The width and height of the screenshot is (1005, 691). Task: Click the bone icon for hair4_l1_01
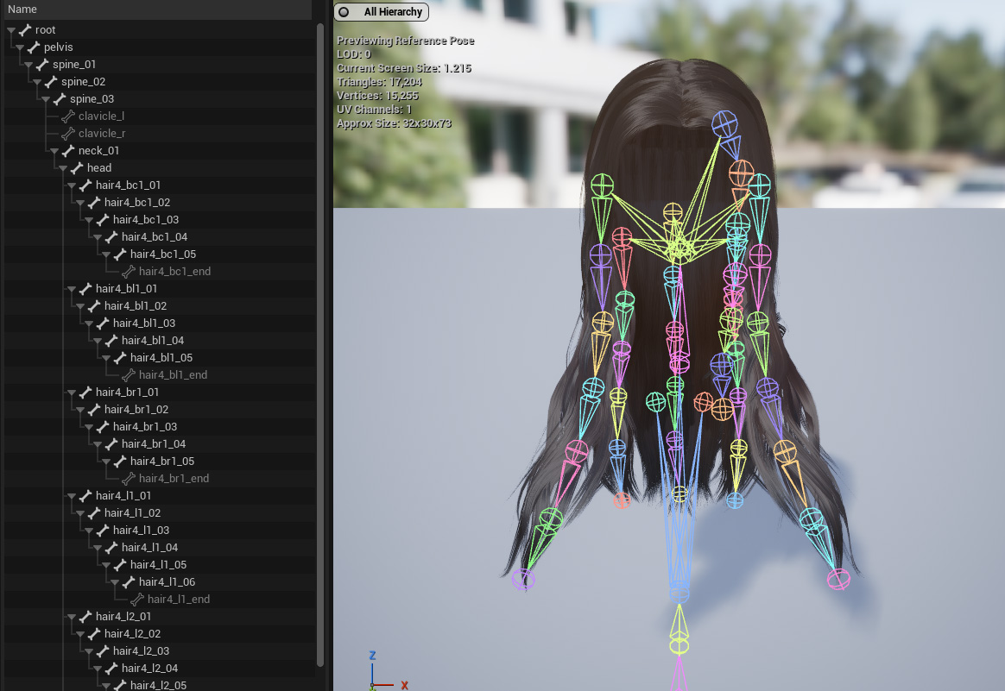(x=85, y=496)
